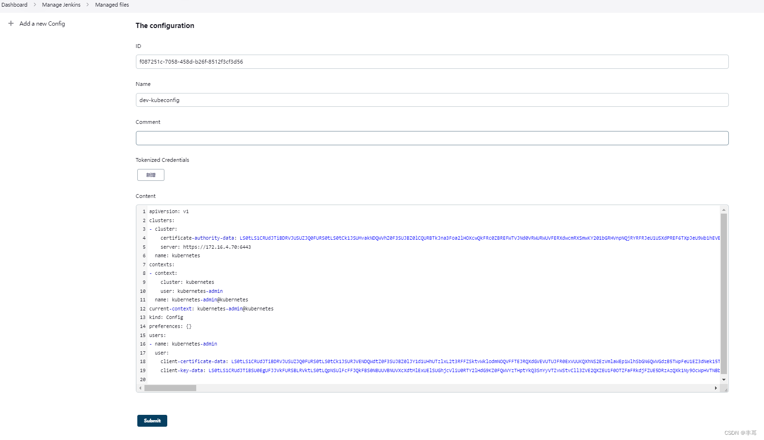Screen dimensions: 764x440
Task: Click the horizontal scrollbar left arrow
Action: point(140,388)
